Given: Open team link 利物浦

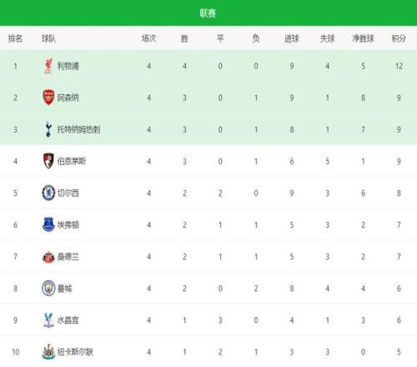Looking at the screenshot, I should point(68,66).
